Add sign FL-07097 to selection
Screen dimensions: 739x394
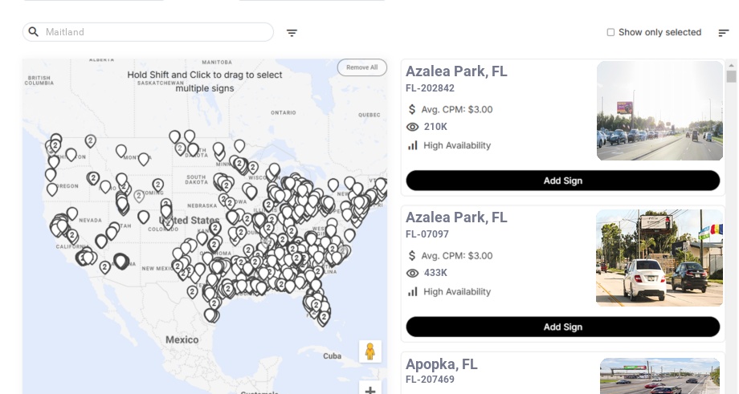[x=562, y=327]
